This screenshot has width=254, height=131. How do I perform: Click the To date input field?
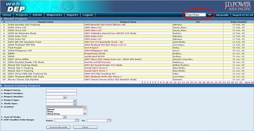click(97, 121)
